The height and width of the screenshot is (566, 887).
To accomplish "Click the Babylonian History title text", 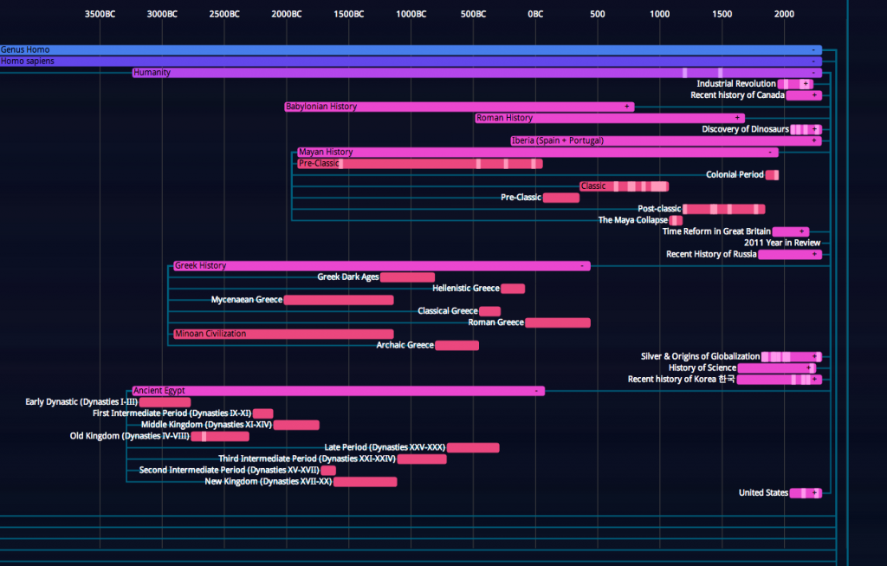I will tap(321, 107).
